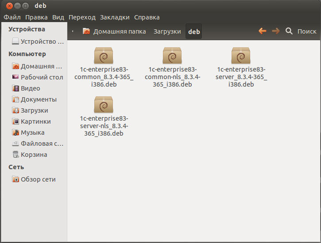Select 1c-enterprise83-server-nls package icon

(104, 105)
